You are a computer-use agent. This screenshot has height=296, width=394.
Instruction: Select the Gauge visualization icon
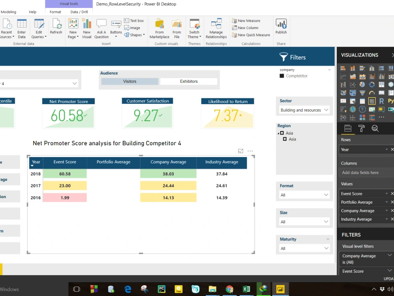point(372,93)
